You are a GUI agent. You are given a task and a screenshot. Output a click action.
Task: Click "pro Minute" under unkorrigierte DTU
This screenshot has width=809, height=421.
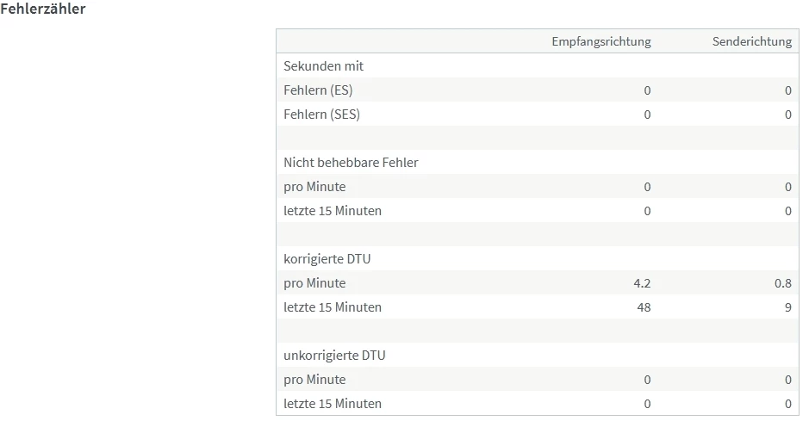tap(314, 380)
